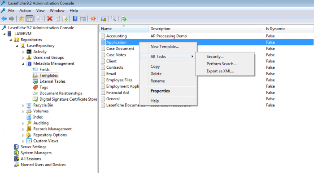Viewport: 314px width, 173px height.
Task: Sort list by the Description column header
Action: click(x=206, y=29)
